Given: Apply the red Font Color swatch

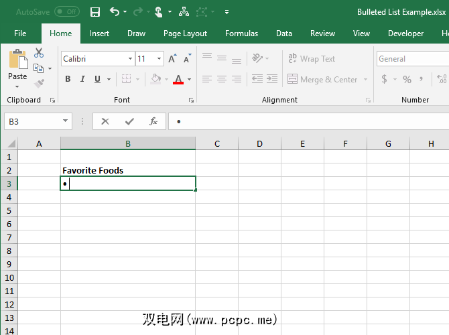Looking at the screenshot, I should (178, 79).
